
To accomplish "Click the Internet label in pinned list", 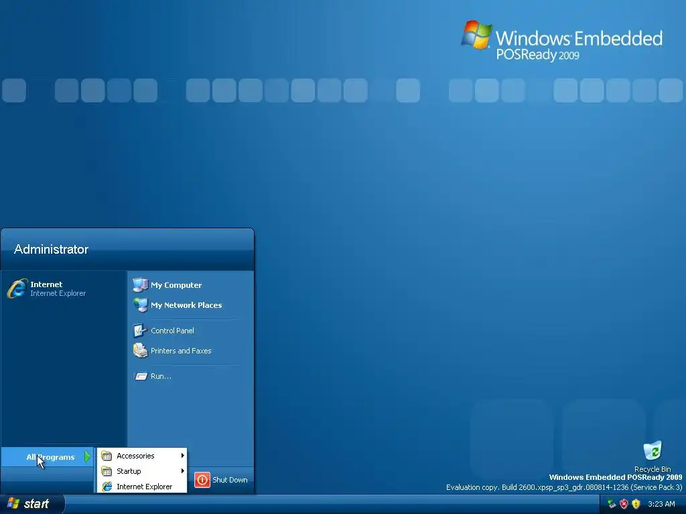I will coord(46,284).
